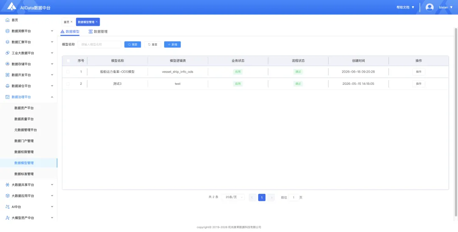This screenshot has height=232, width=458.
Task: Select 数据模型管理 in the sidebar
Action: pos(29,163)
